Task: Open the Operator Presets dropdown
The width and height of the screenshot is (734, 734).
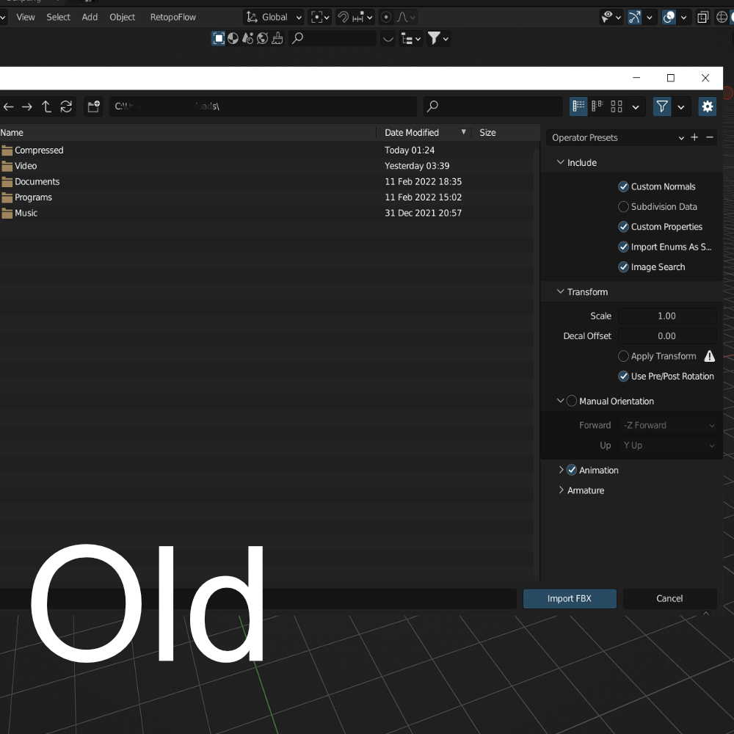Action: pos(617,138)
